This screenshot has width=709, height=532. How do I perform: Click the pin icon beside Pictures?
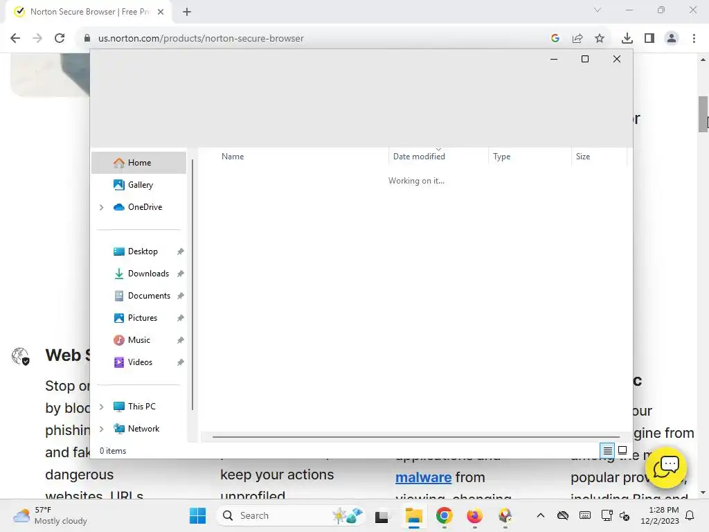tap(181, 318)
